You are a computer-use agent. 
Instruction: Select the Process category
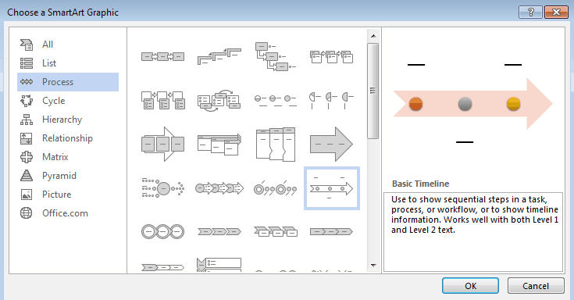click(x=68, y=82)
